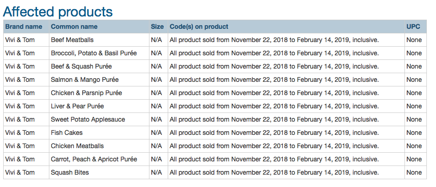436x187 pixels.
Task: Click "Chicken & Parsnip Purée" in table
Action: click(x=86, y=93)
